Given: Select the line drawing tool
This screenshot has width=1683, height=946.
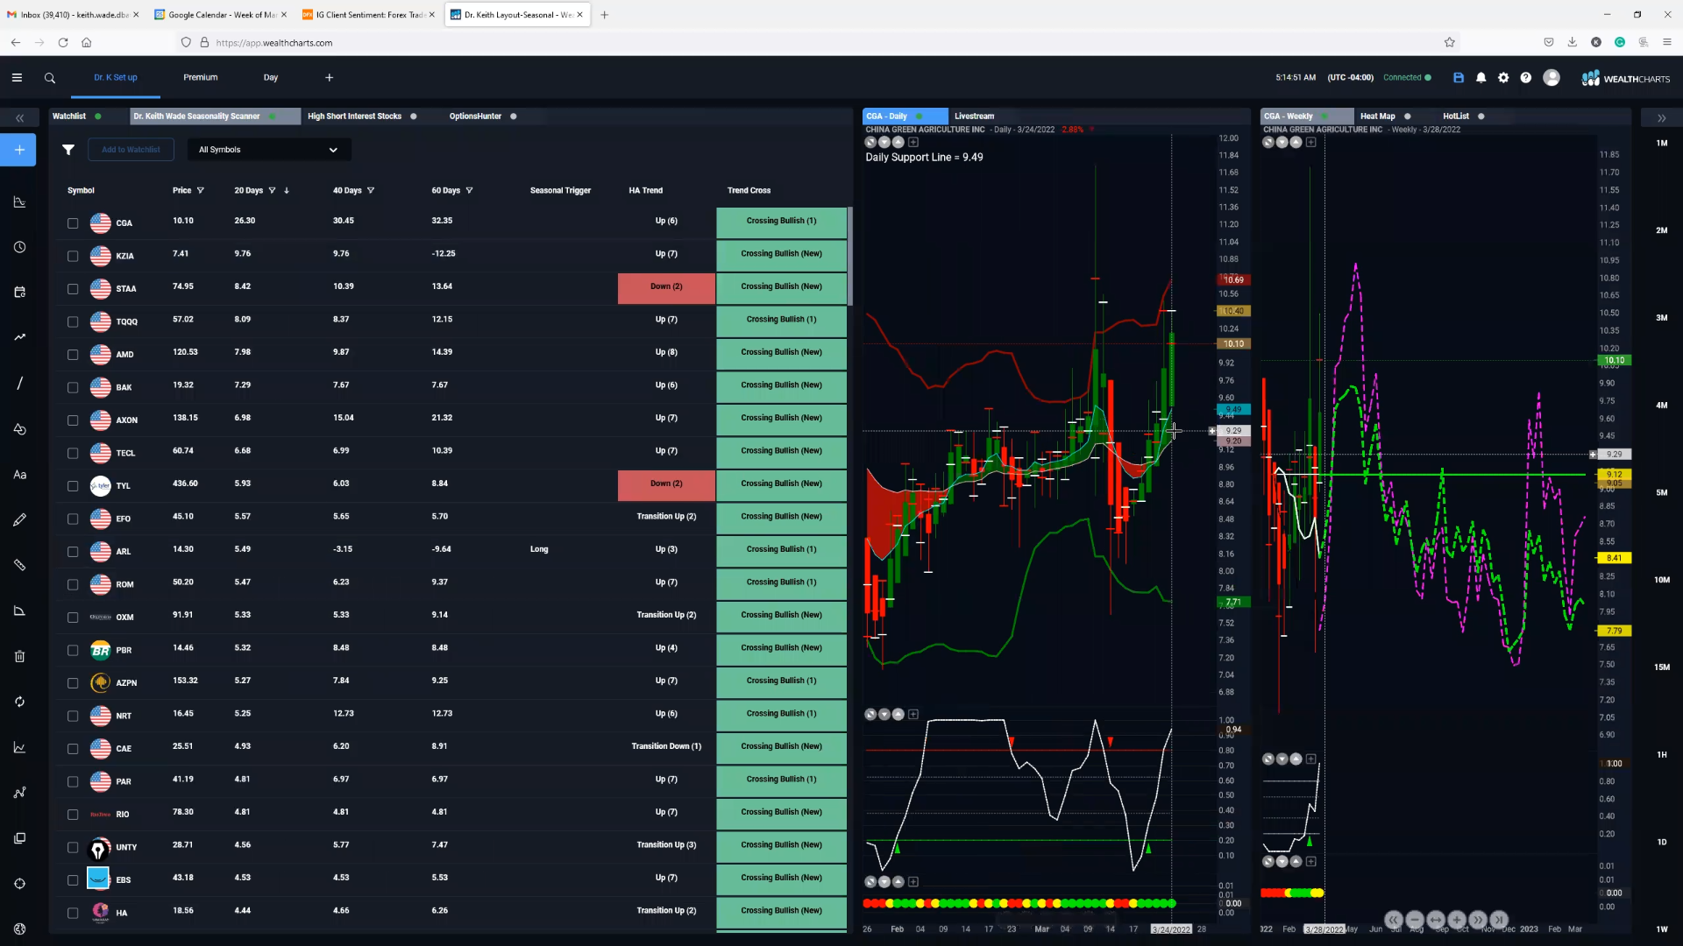Looking at the screenshot, I should tap(19, 384).
